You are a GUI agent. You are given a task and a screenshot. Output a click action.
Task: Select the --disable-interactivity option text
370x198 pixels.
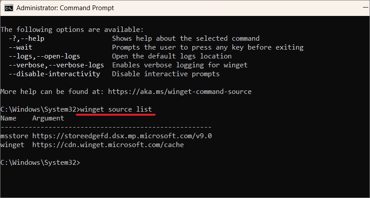coord(54,74)
